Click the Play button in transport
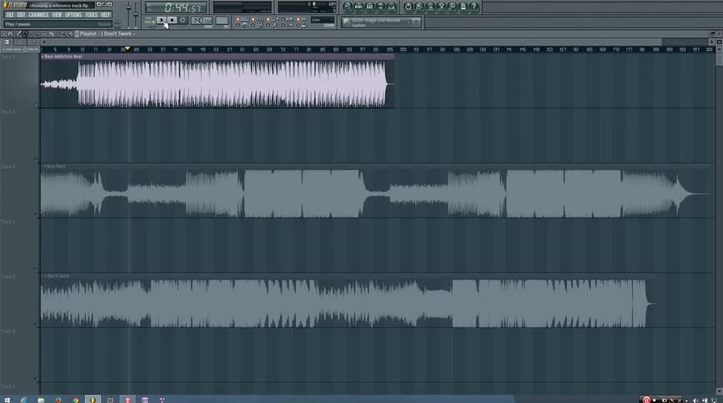723x403 pixels. (161, 20)
